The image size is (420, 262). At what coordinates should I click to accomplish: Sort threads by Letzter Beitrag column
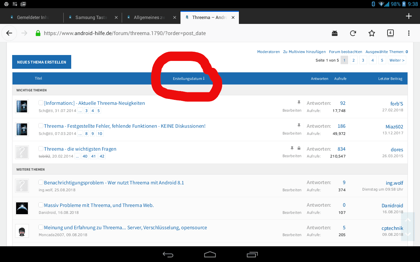(x=390, y=79)
